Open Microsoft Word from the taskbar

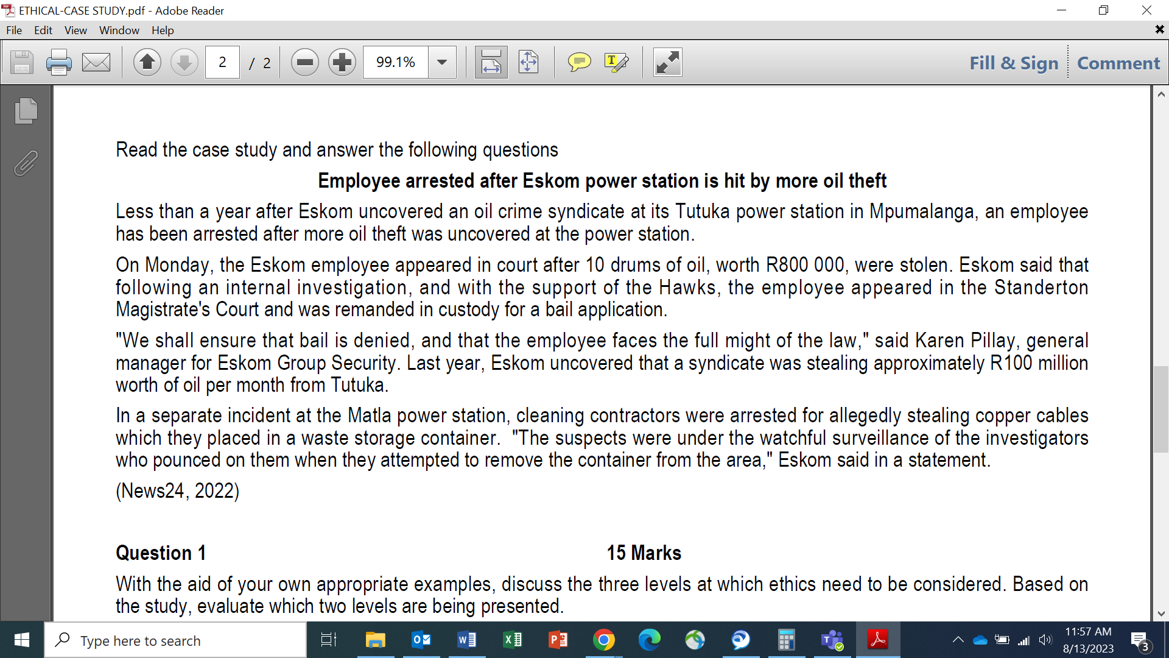coord(466,640)
